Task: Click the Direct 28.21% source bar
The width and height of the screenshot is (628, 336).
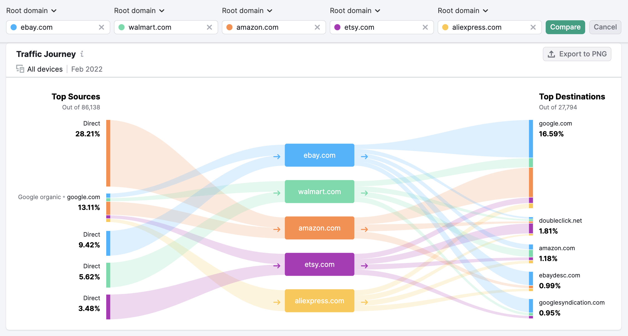Action: 108,153
